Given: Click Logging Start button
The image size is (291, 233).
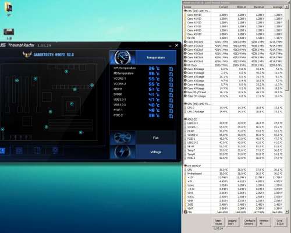Looking at the screenshot, I should click(232, 222).
